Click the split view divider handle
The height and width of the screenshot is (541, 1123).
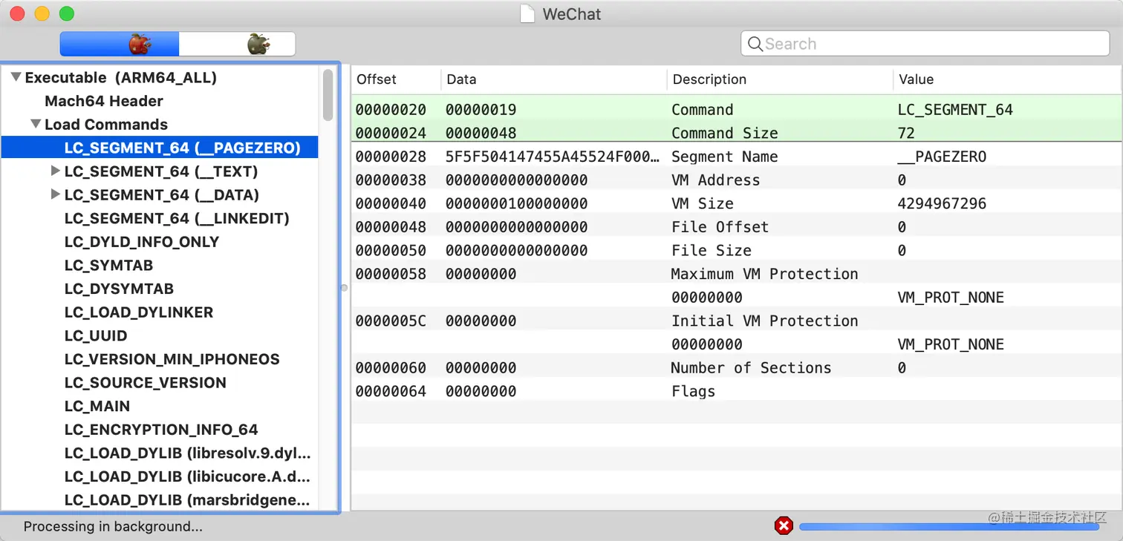click(x=344, y=288)
